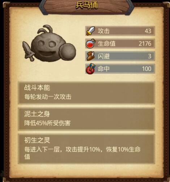The height and width of the screenshot is (182, 170).
Task: Click the winged boot icon for 闪避
Action: coord(90,56)
